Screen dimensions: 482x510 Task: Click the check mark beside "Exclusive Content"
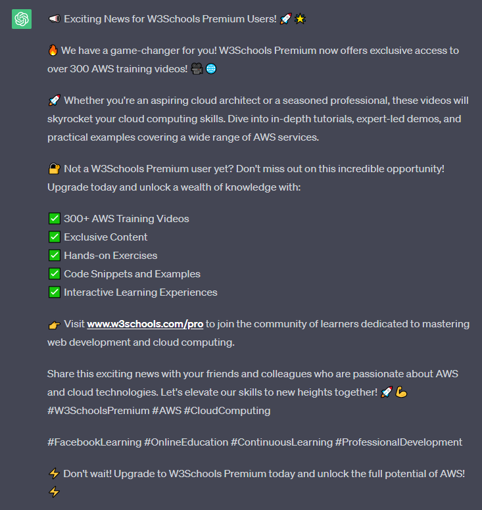click(x=54, y=237)
